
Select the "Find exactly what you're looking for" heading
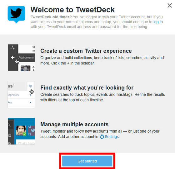87,88
